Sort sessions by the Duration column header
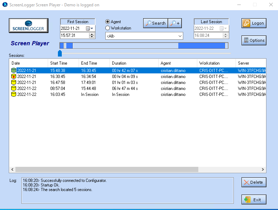Image resolution: width=278 pixels, height=210 pixels. tap(119, 63)
